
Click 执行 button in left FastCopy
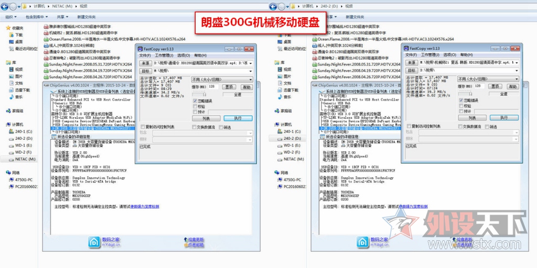click(238, 118)
